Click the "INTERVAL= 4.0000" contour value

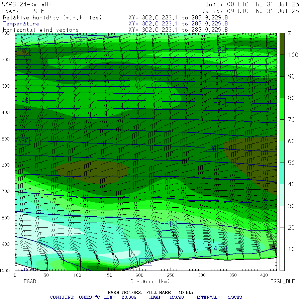219,297
